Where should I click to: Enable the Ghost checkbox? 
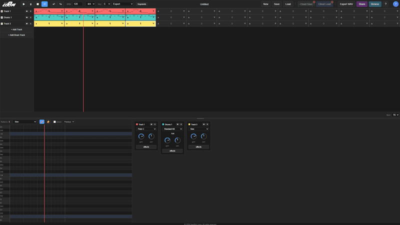(54, 122)
